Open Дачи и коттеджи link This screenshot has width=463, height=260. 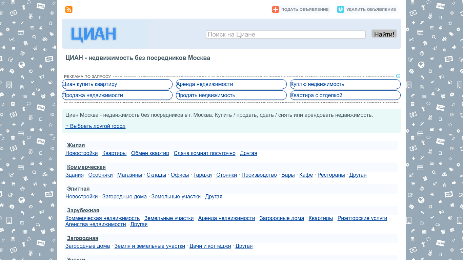point(210,246)
